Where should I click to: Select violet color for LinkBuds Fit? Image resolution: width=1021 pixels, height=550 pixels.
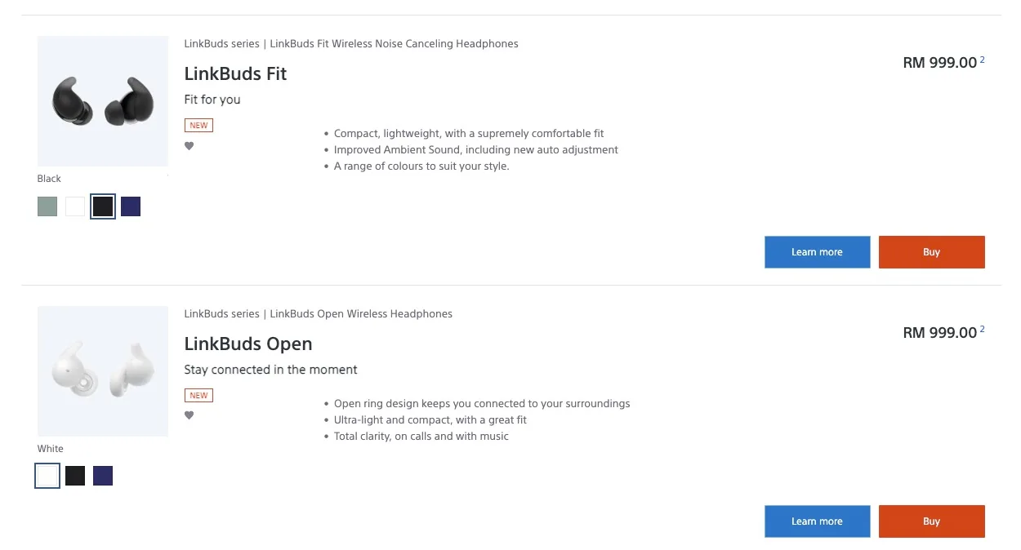click(131, 206)
